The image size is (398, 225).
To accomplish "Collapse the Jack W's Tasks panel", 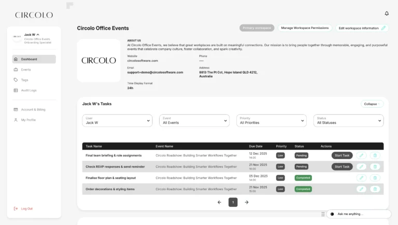I will (x=372, y=104).
